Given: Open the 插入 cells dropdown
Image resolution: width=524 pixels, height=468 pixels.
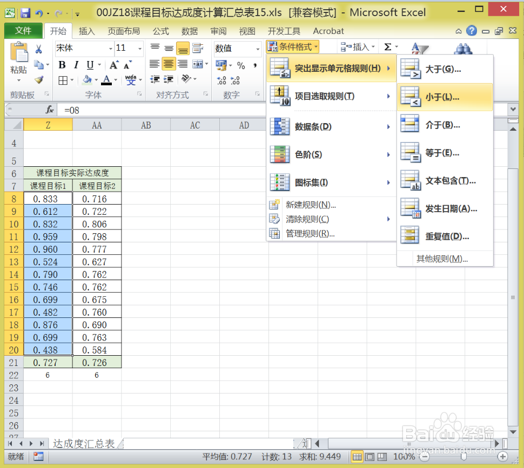Looking at the screenshot, I should (x=358, y=47).
